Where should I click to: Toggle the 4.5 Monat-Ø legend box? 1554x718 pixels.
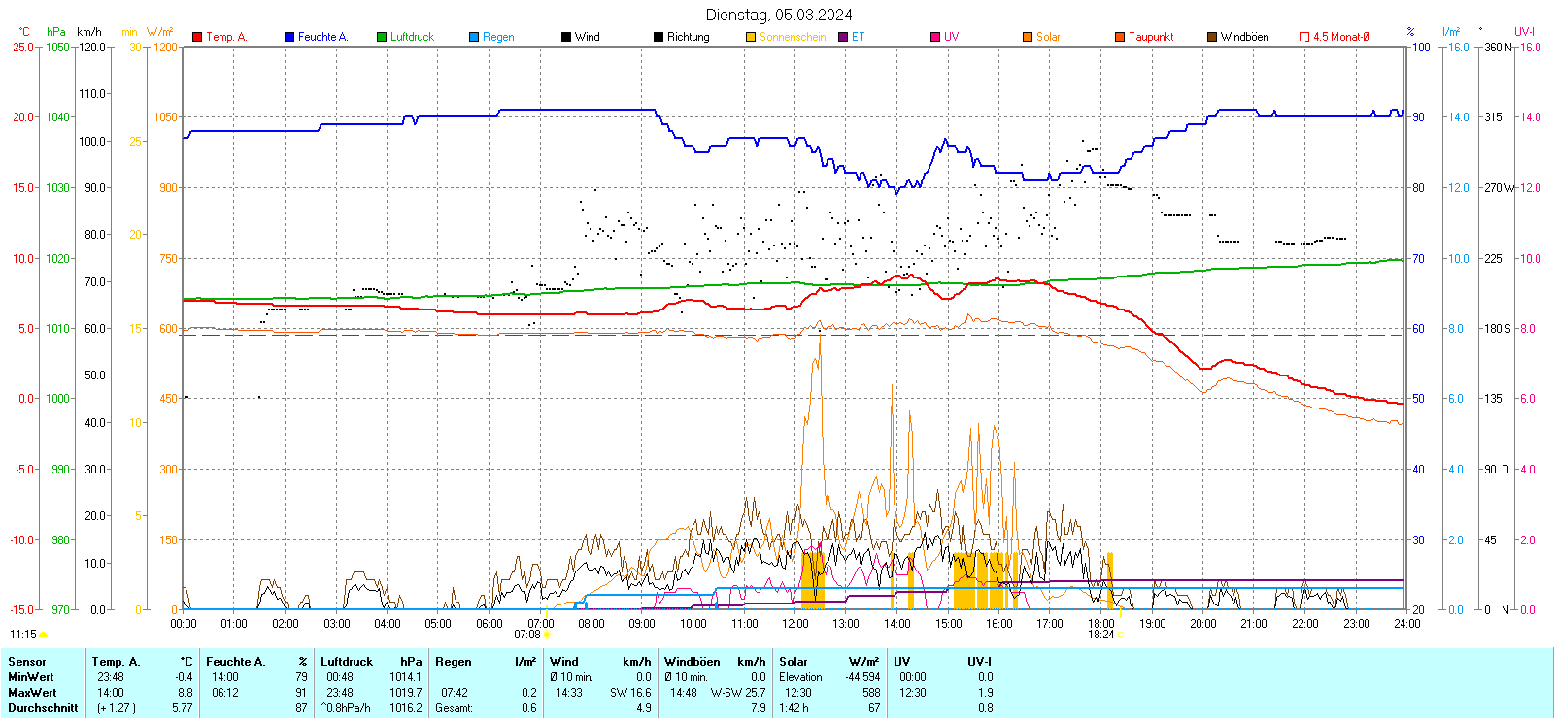click(1304, 37)
